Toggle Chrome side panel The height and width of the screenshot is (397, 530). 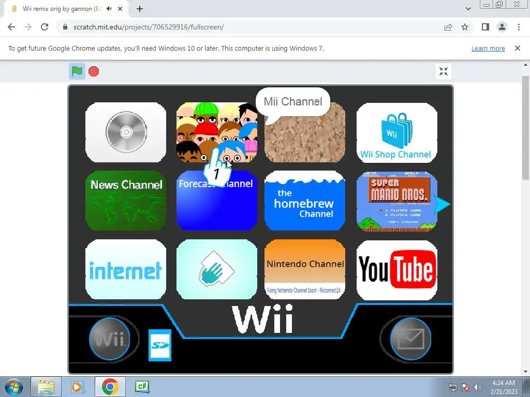pos(485,27)
